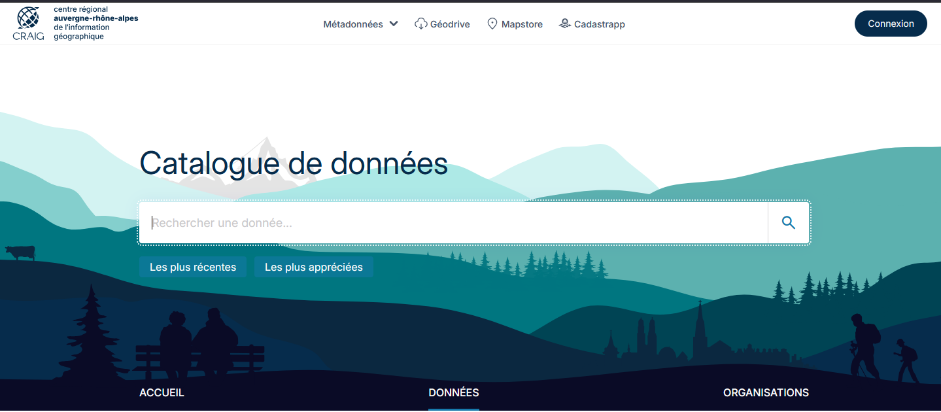The width and height of the screenshot is (941, 412).
Task: Focus the 'Rechercher une donnée' search field
Action: [x=453, y=223]
